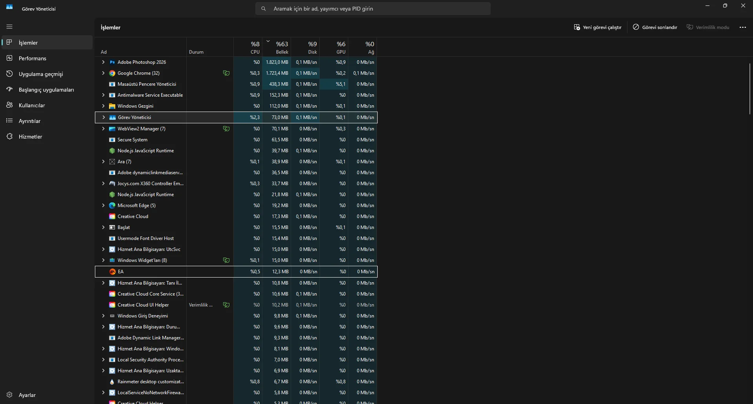The width and height of the screenshot is (753, 404).
Task: Expand the WebView2 Manager (7) group
Action: [x=103, y=129]
